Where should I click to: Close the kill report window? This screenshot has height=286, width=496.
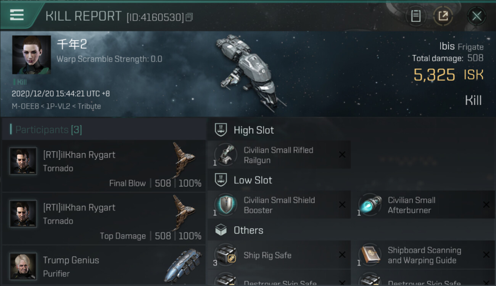click(x=477, y=16)
